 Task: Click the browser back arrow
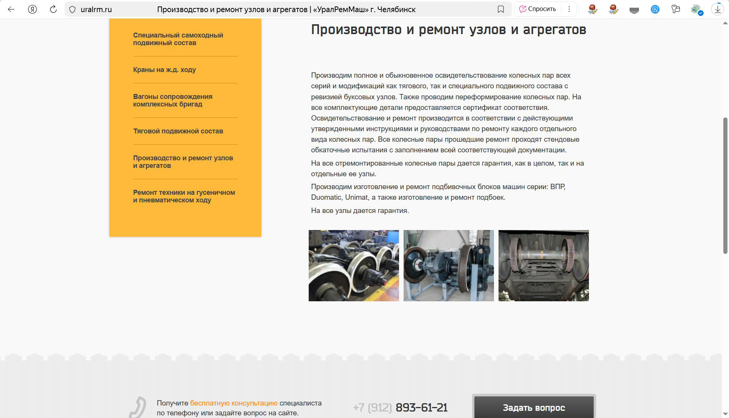[x=11, y=9]
